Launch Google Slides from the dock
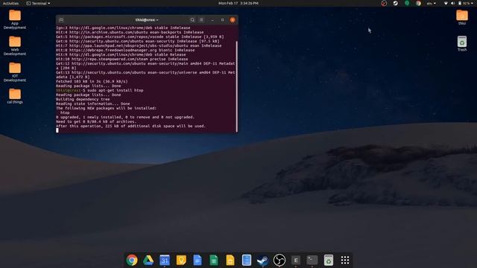The width and height of the screenshot is (477, 268). (230, 260)
